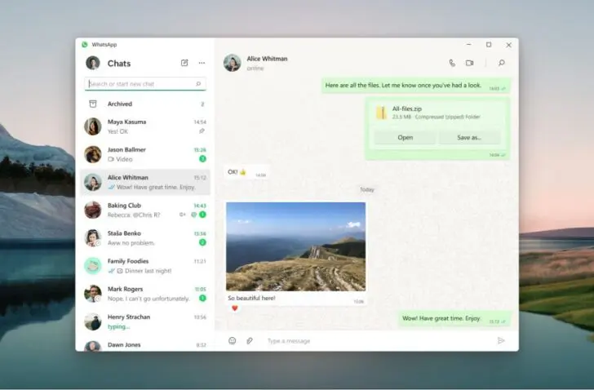Open the emoji picker in the message bar
This screenshot has height=390, width=594.
tap(233, 341)
